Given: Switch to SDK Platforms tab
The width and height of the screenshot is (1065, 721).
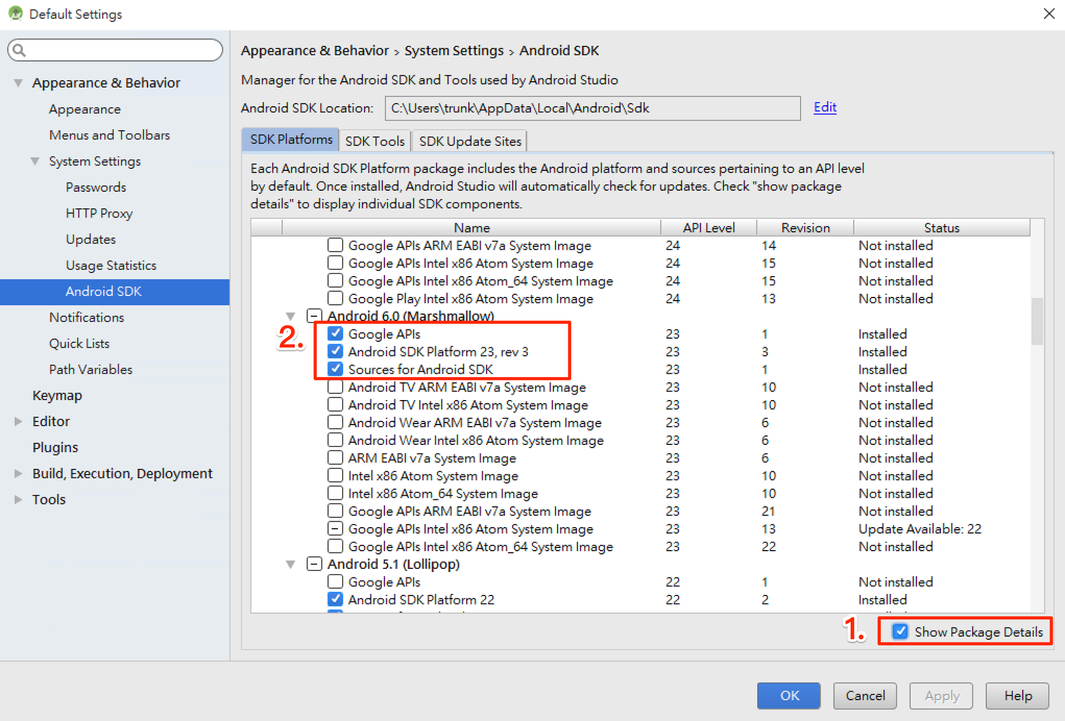Looking at the screenshot, I should click(291, 139).
